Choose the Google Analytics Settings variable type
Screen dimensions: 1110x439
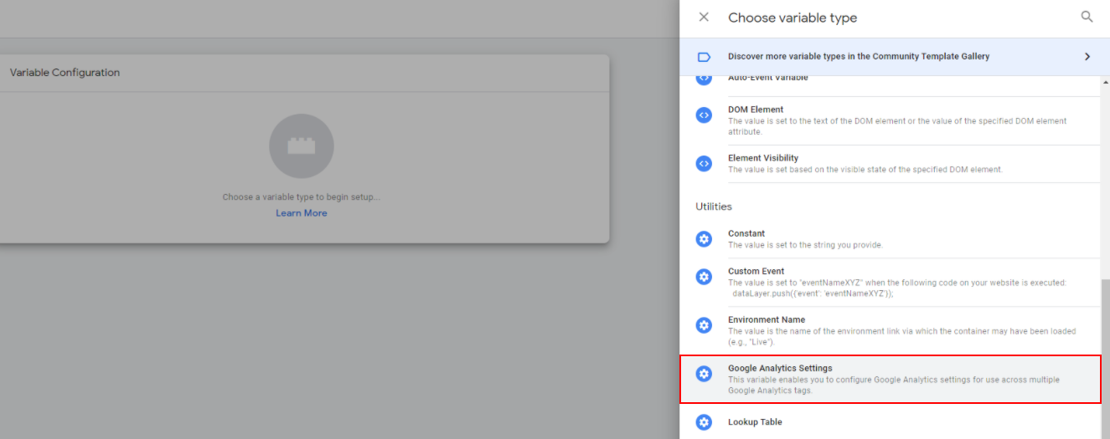(890, 379)
